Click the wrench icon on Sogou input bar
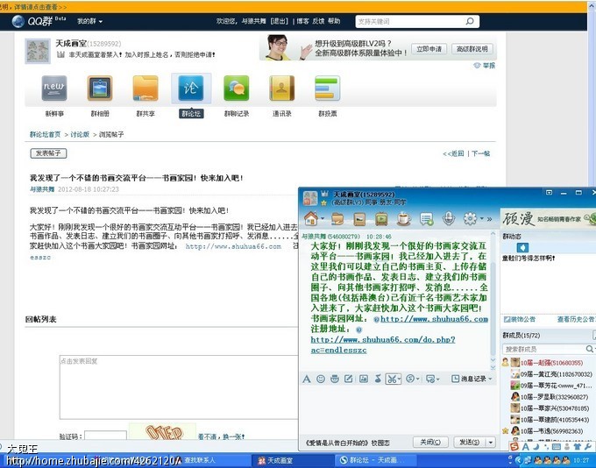Viewport: 596px width, 468px height. pyautogui.click(x=587, y=446)
